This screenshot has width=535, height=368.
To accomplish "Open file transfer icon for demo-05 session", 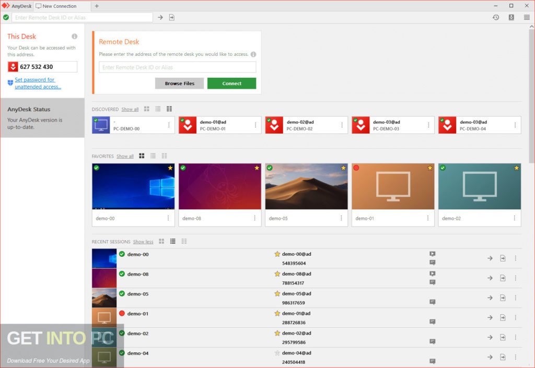I will tap(503, 298).
